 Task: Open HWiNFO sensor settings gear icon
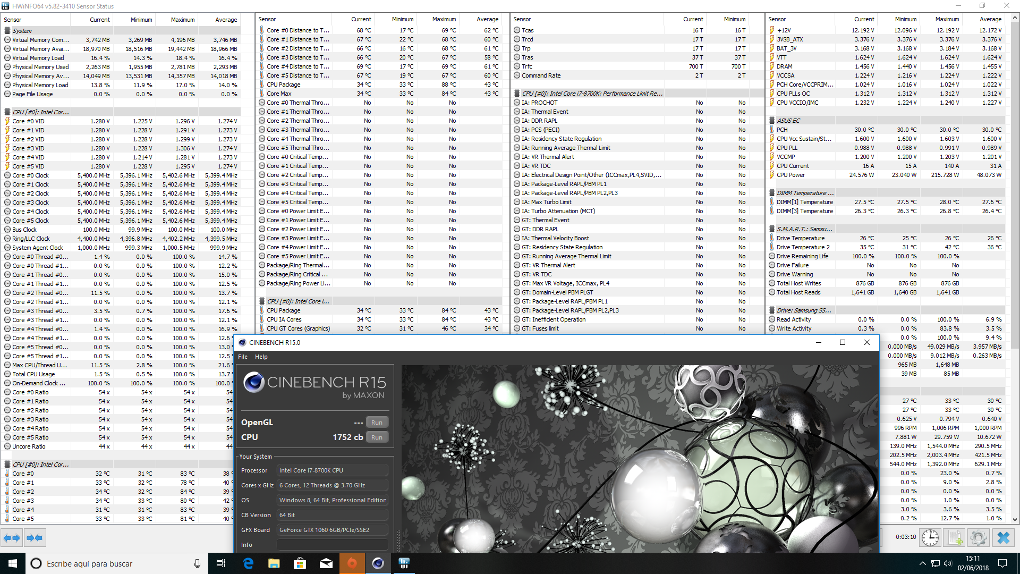978,538
